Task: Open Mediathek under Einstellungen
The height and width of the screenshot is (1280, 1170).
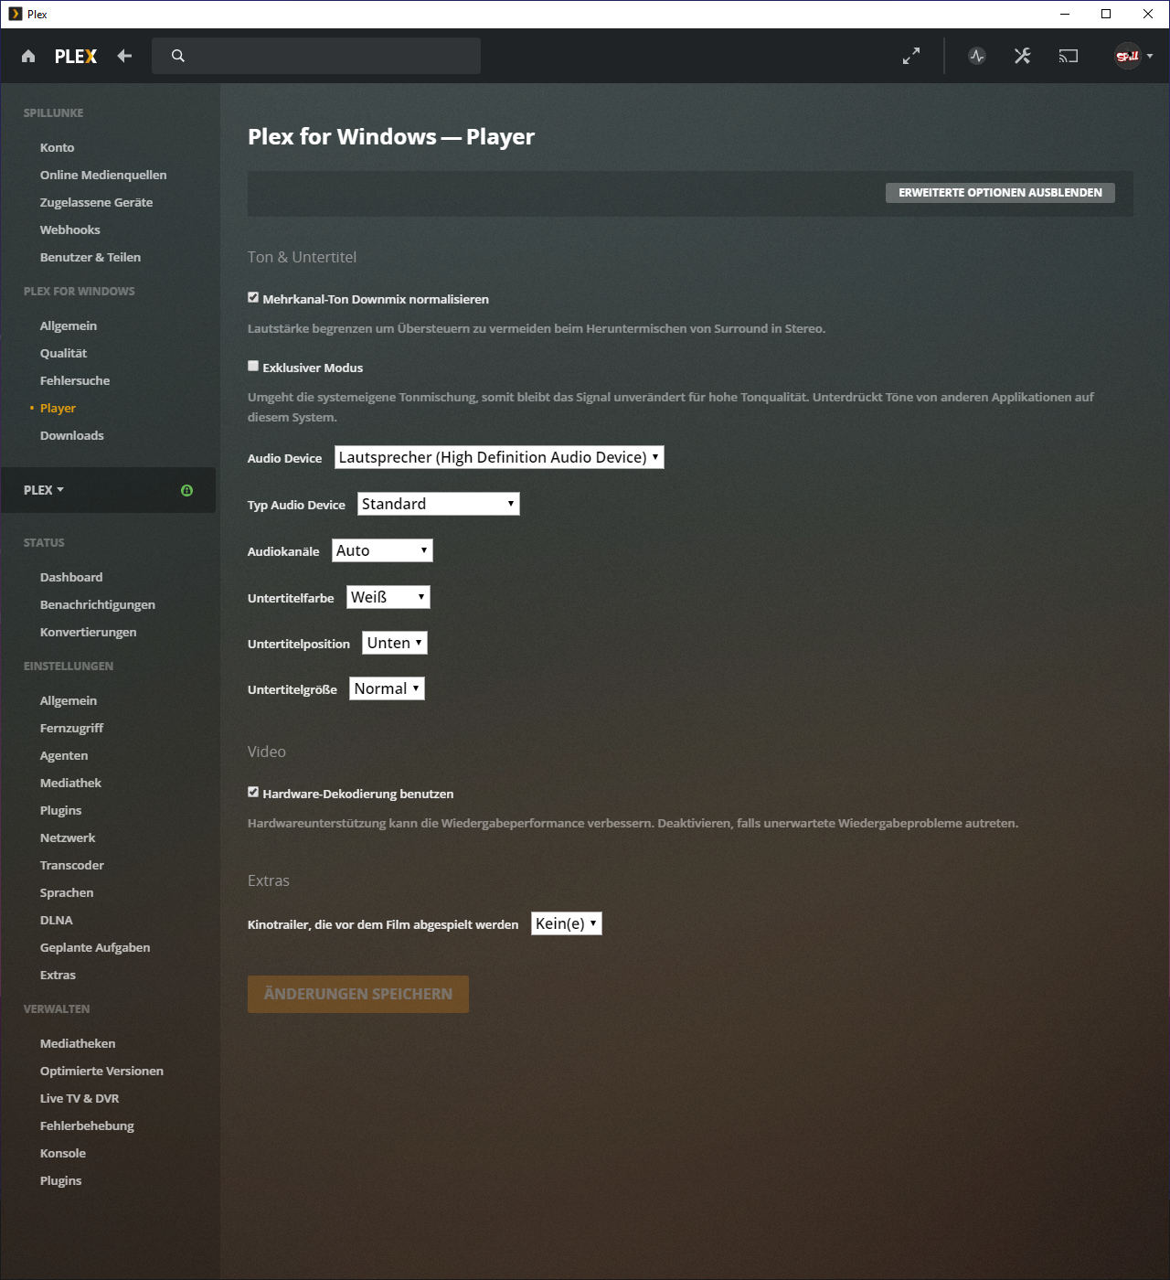Action: [71, 783]
